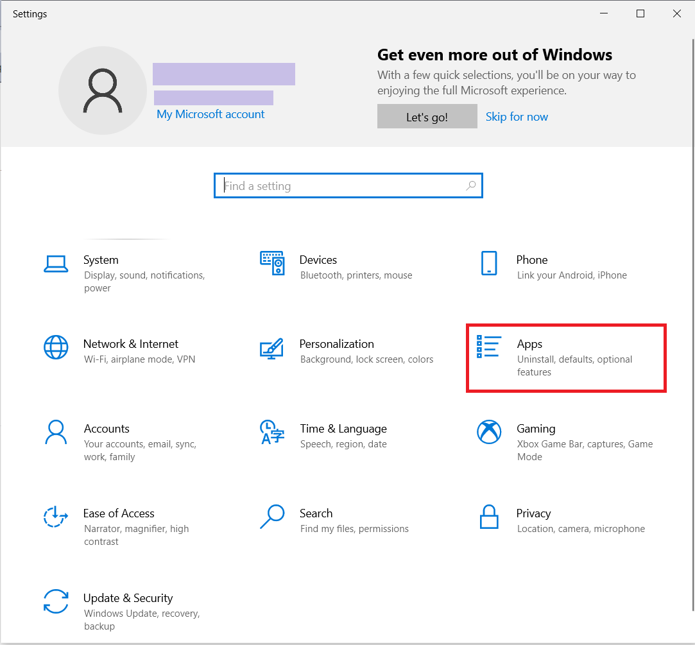This screenshot has width=695, height=645.
Task: Open the Network & Internet globe icon
Action: pos(56,347)
